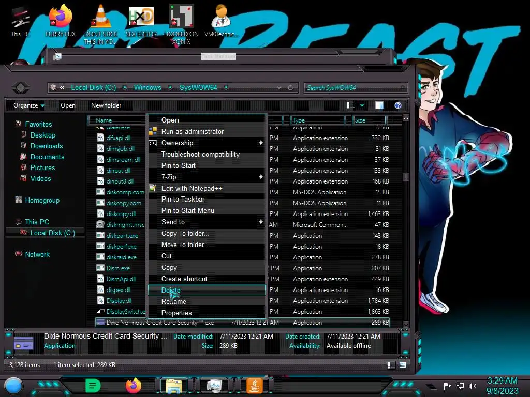Open the VM0Technic desktop shortcut
This screenshot has height=397, width=530.
(222, 21)
